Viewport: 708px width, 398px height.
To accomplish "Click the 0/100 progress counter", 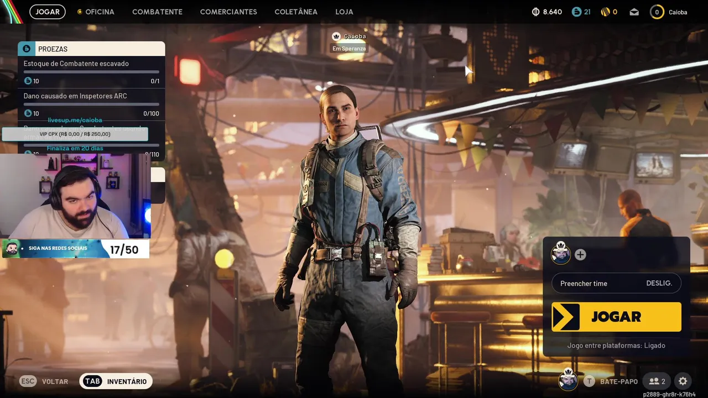I will click(x=151, y=113).
